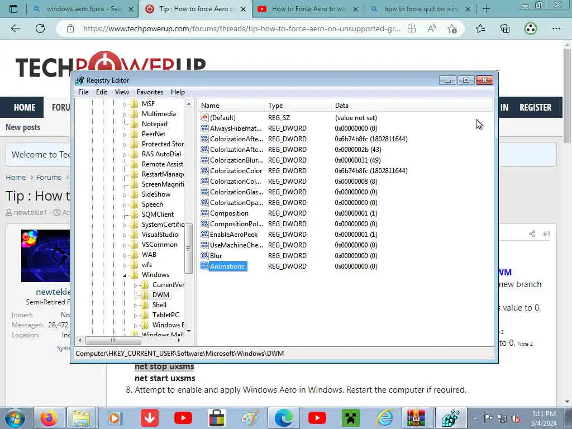The image size is (572, 429).
Task: Click the newtekie1 avatar image
Action: pos(46,255)
